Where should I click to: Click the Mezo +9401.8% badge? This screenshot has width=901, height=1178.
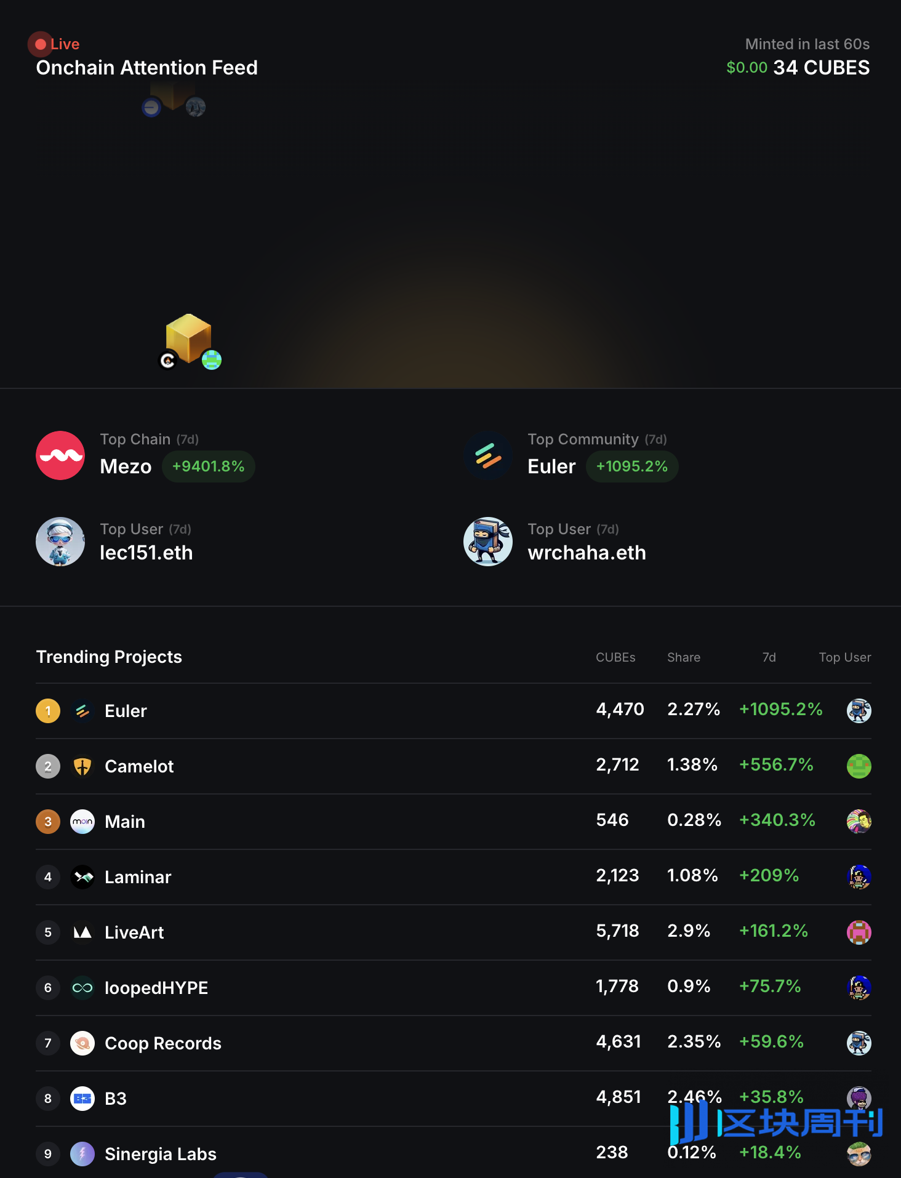click(209, 467)
